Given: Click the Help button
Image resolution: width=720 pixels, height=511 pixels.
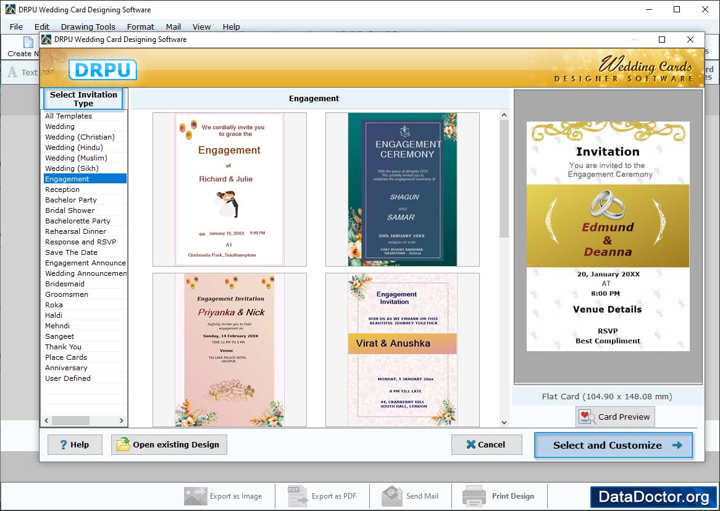Looking at the screenshot, I should tap(75, 444).
